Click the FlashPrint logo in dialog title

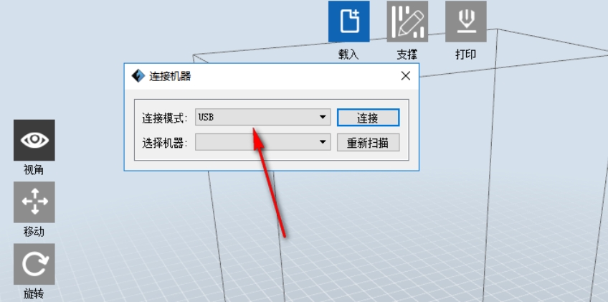click(138, 76)
